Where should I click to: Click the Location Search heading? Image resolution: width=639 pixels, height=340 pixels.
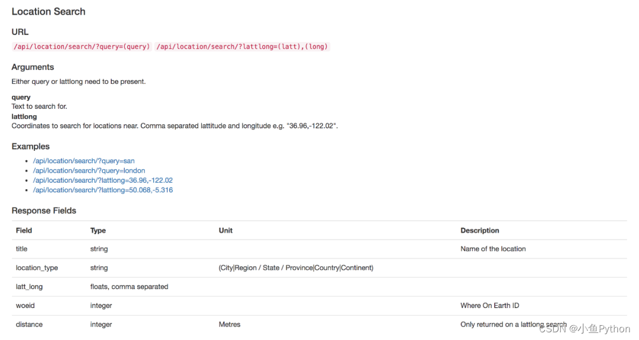coord(49,11)
